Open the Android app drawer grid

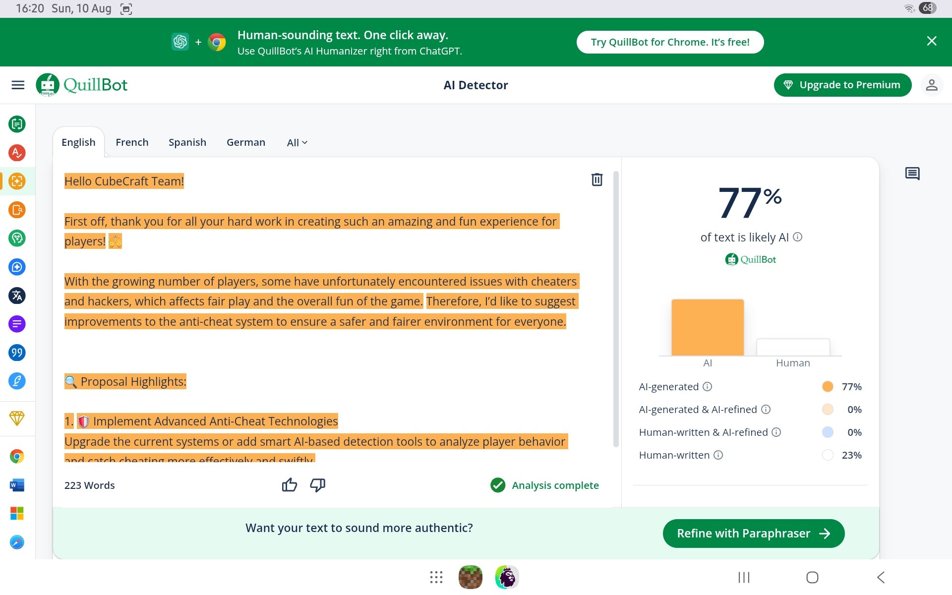(436, 577)
